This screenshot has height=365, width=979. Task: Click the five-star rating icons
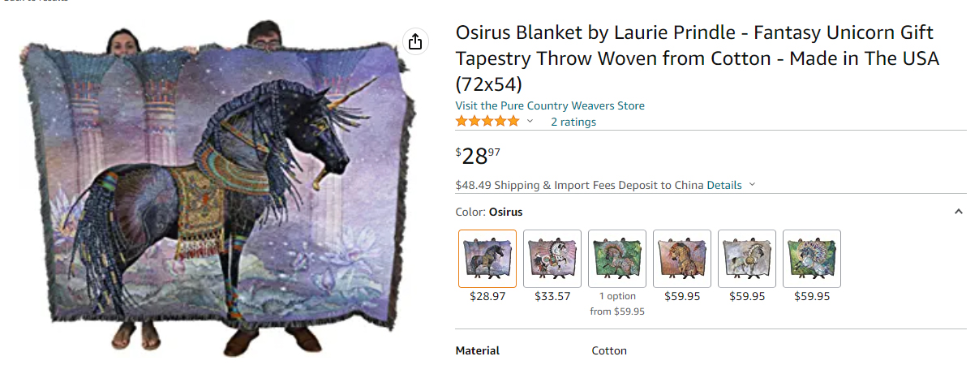(x=487, y=122)
